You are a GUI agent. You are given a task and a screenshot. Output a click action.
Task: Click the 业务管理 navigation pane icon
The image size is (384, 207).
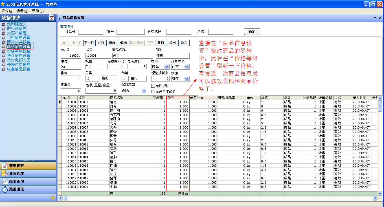5,173
